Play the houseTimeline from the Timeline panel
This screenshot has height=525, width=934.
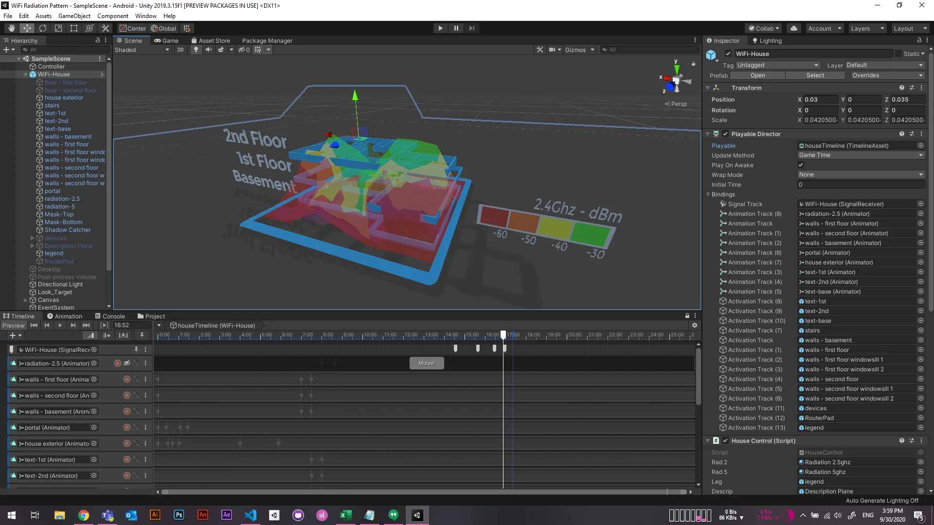tap(60, 325)
